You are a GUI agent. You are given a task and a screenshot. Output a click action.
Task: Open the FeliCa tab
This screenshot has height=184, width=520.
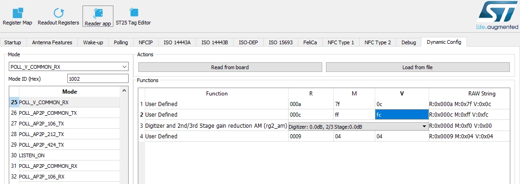click(310, 42)
